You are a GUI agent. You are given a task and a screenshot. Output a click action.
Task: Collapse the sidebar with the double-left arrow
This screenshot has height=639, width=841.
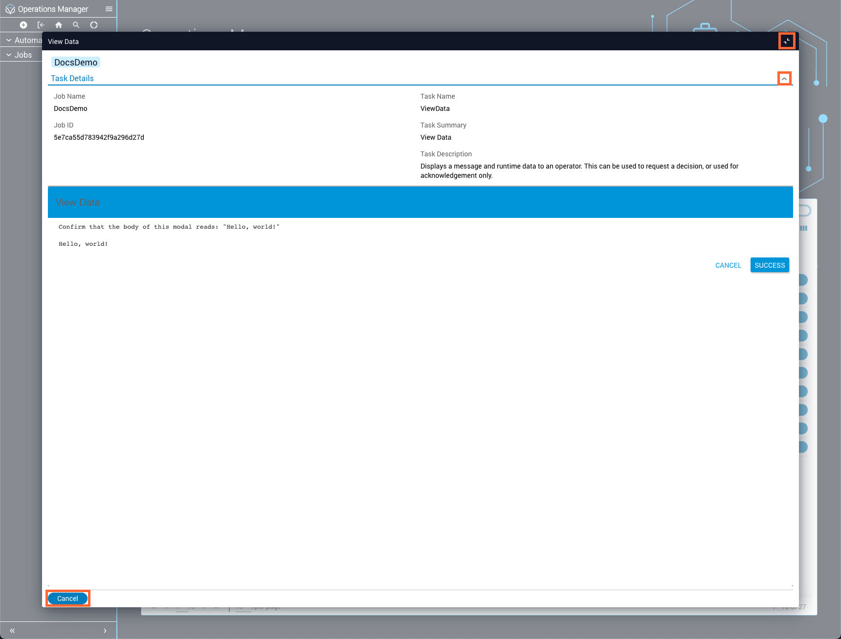pyautogui.click(x=12, y=631)
